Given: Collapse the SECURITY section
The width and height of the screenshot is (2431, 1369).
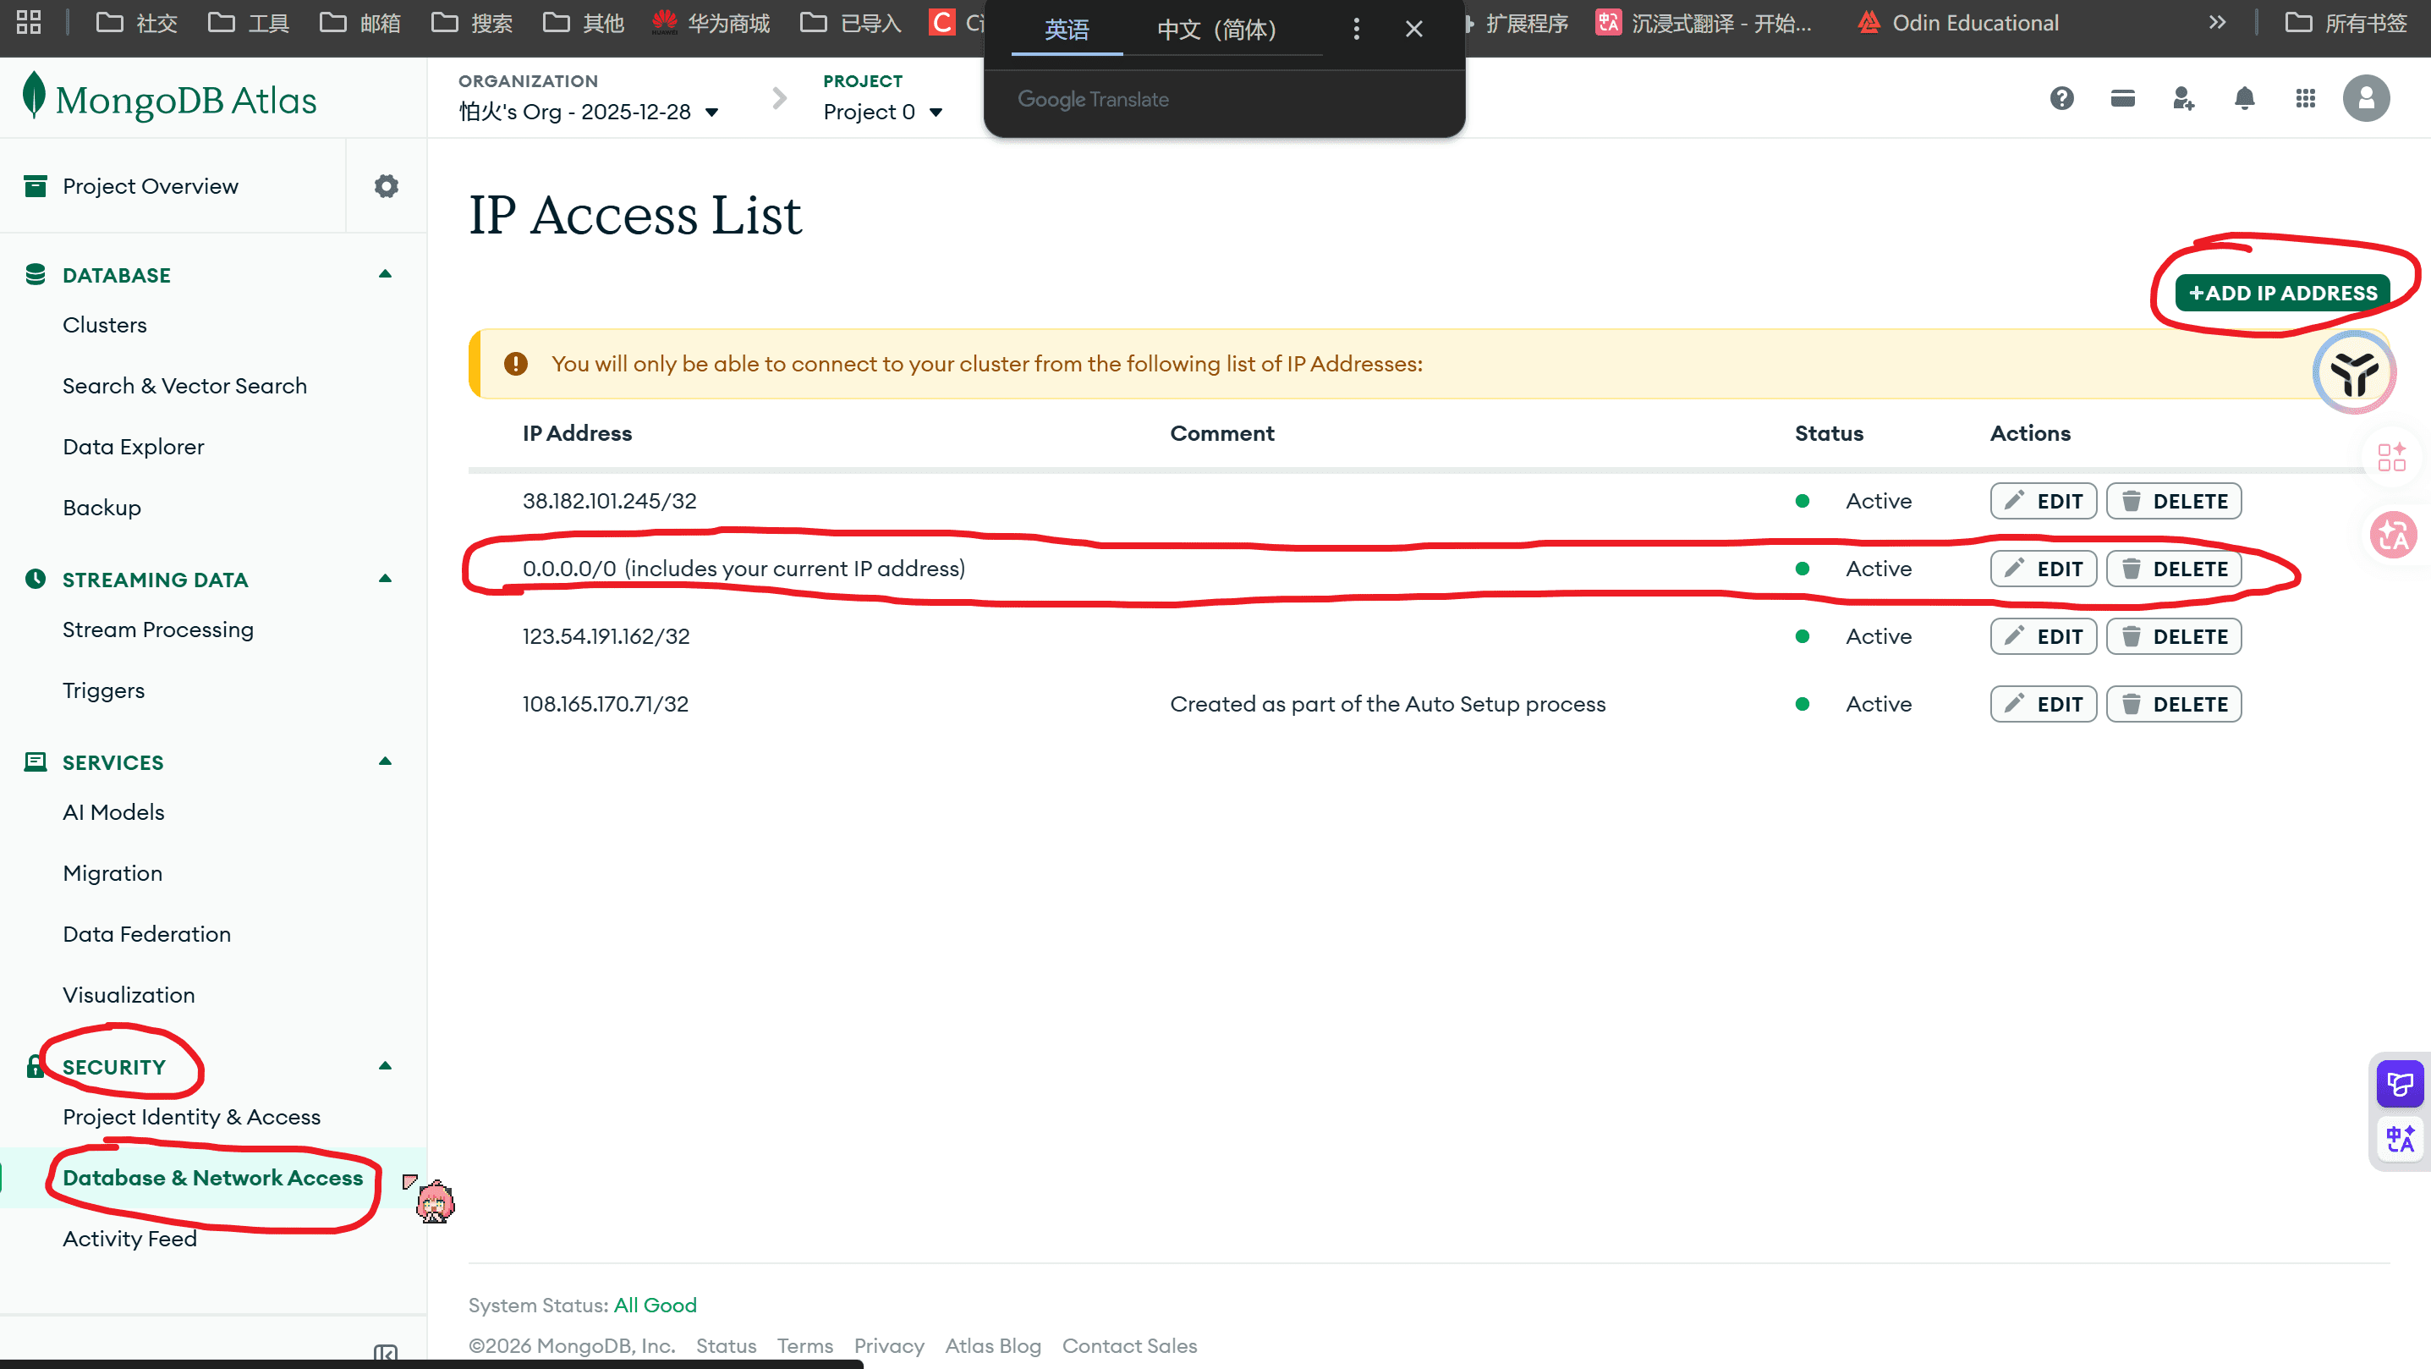Looking at the screenshot, I should tap(385, 1066).
